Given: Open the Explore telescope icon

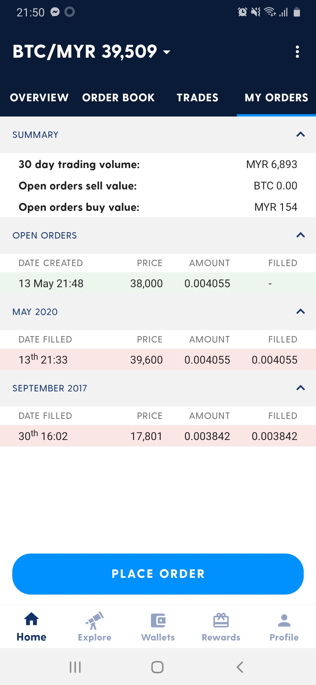Looking at the screenshot, I should (x=95, y=620).
